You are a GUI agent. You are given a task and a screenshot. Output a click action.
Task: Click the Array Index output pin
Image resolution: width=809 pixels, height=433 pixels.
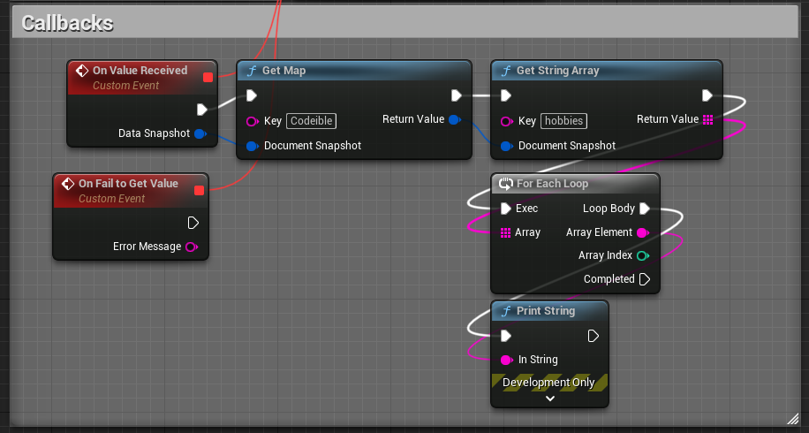click(643, 255)
